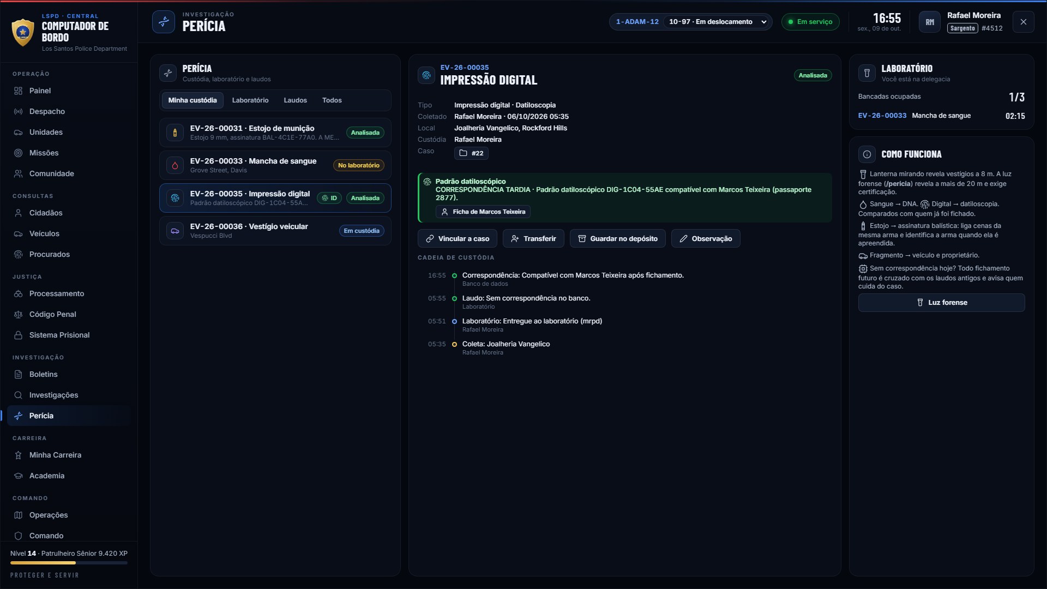This screenshot has width=1047, height=589.
Task: Open Despacho radio icon in sidebar
Action: (18, 111)
